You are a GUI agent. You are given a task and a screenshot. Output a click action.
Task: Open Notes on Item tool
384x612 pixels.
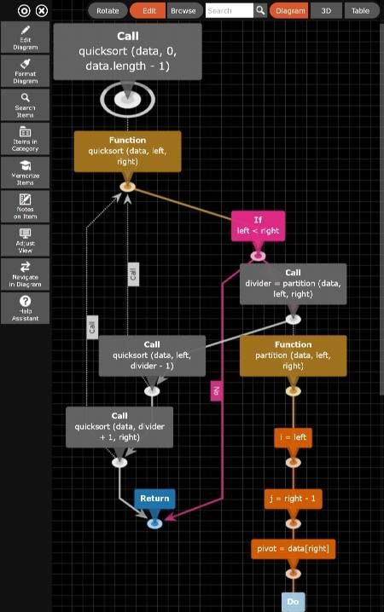(26, 207)
